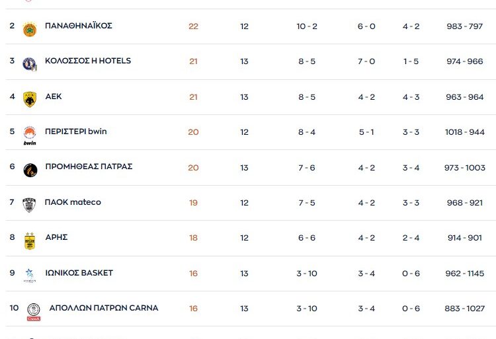Open the ΠΑΝΑΘΗΝΑΪΚΟΣ team page link
496x339 pixels.
(x=79, y=26)
